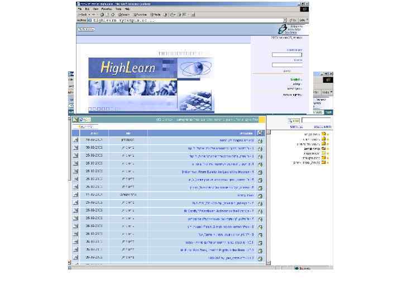Click the username field on the login panel
Viewport: 402px width, 302px height.
click(287, 55)
